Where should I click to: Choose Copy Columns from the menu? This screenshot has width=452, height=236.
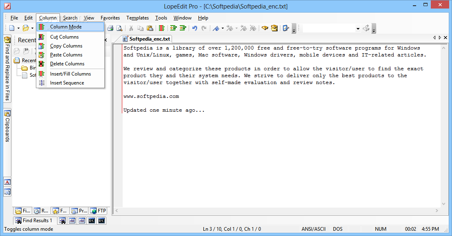tap(71, 46)
